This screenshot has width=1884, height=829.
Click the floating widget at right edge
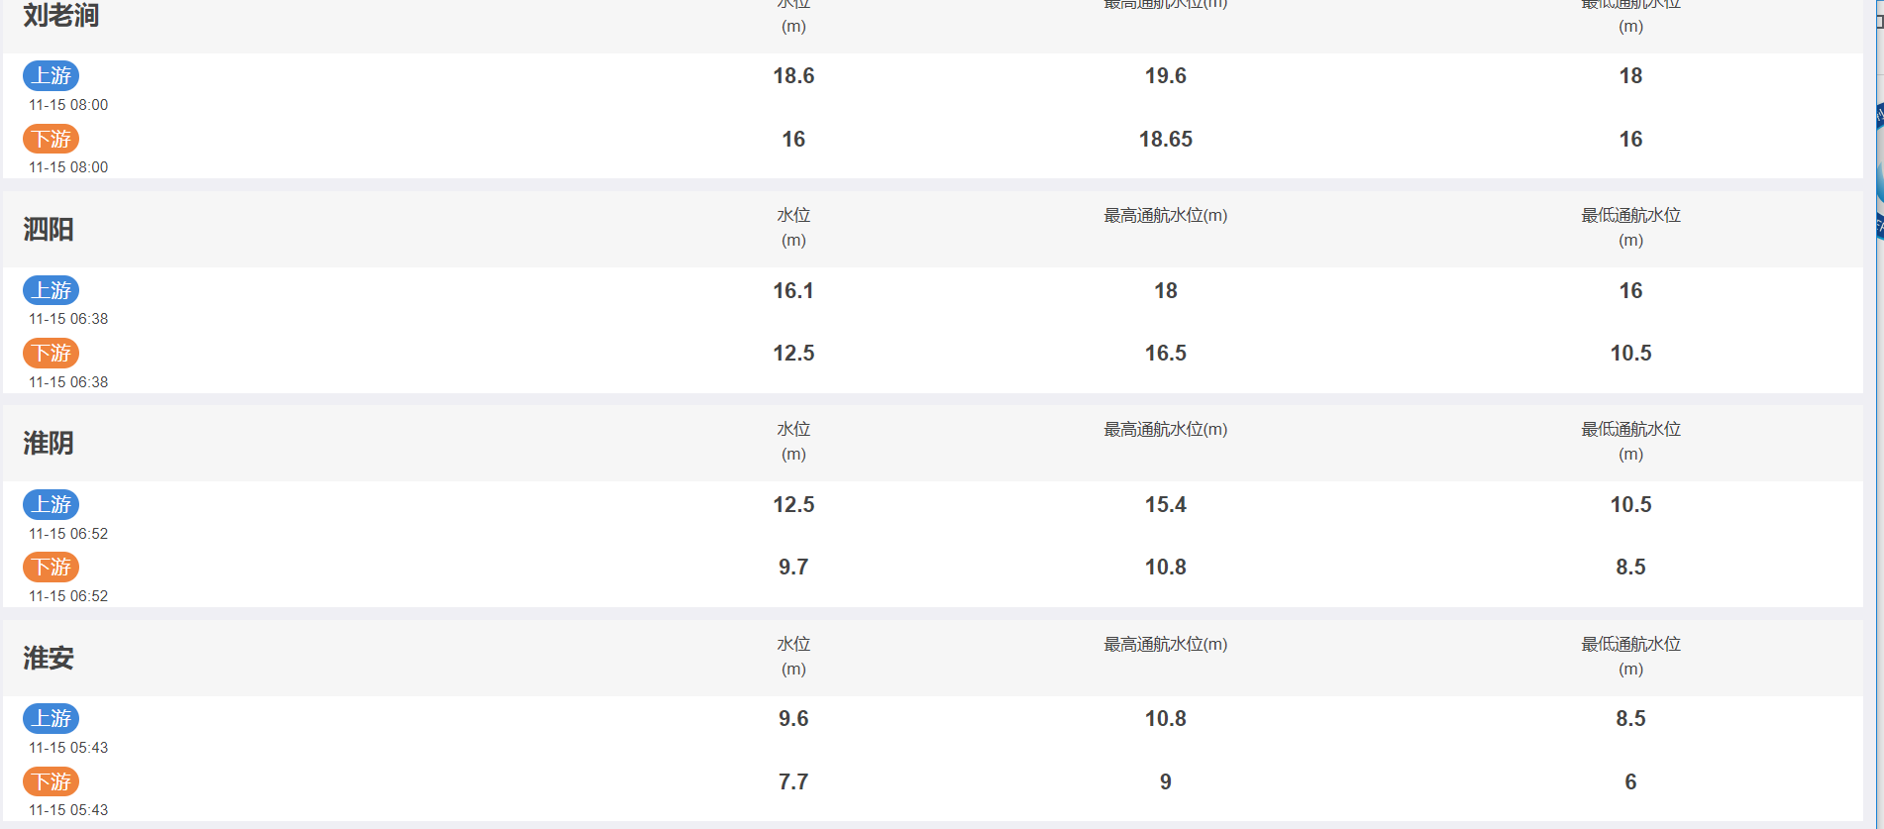[x=1879, y=170]
